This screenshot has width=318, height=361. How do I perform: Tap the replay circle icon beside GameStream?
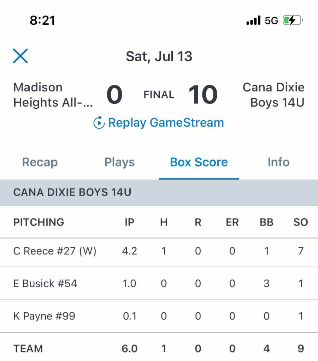coord(99,123)
